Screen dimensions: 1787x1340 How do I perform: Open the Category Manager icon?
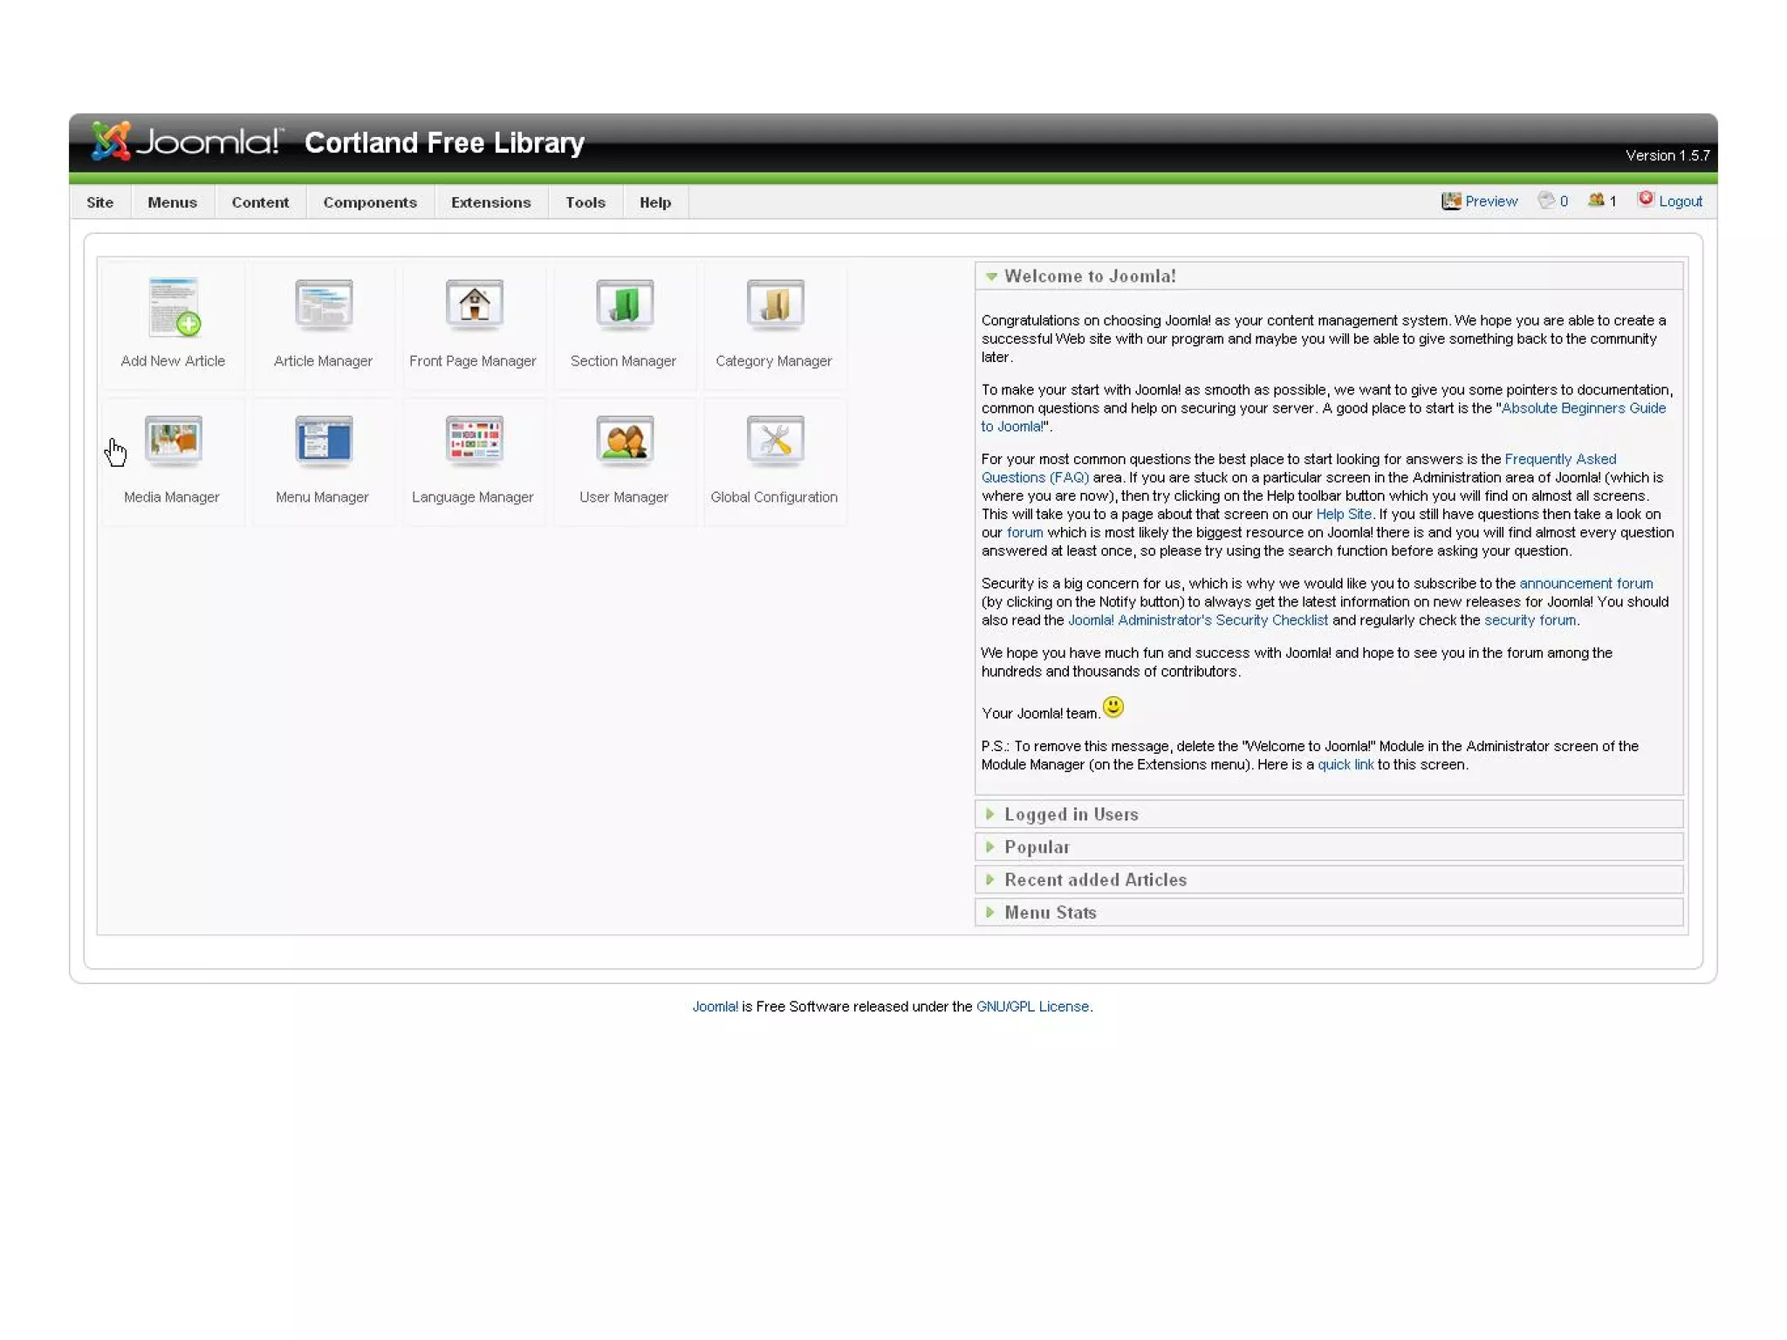click(x=775, y=305)
